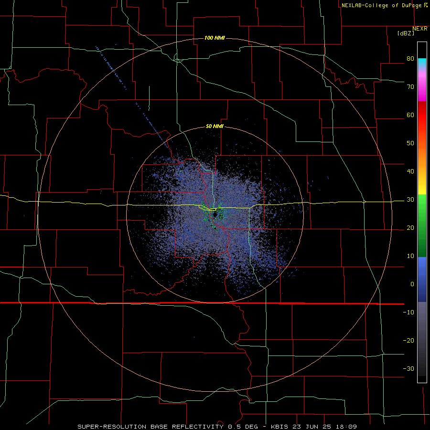Click the Super-Resolution Base Reflectivity caption
The image size is (430, 430).
(217, 427)
